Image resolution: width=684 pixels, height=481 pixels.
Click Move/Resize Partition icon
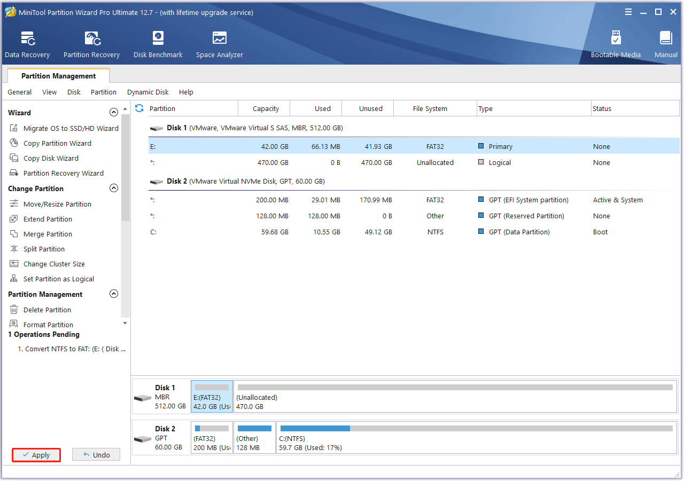14,204
